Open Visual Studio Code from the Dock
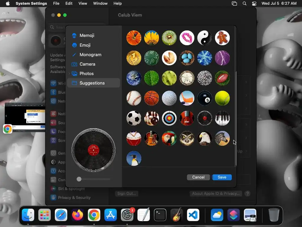 [193, 215]
